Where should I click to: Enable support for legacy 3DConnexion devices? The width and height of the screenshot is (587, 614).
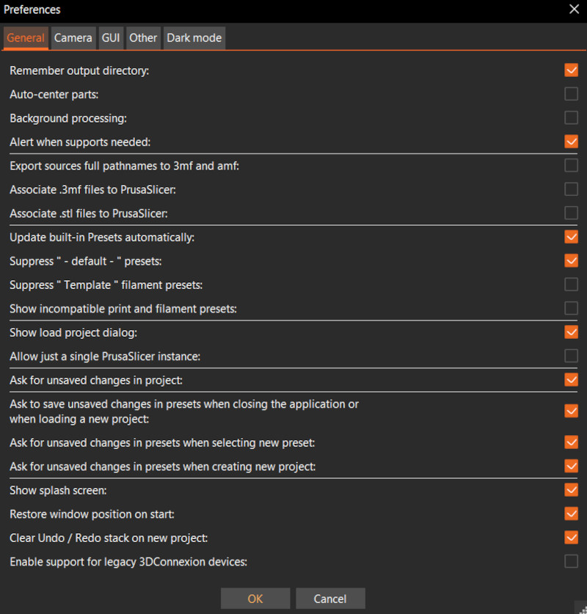click(571, 561)
